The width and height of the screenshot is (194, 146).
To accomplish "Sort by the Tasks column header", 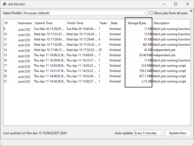I will point(104,23).
